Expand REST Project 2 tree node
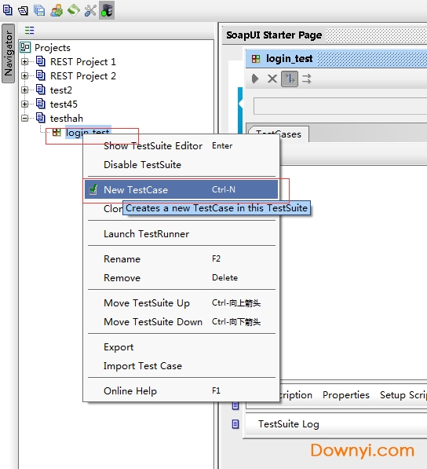This screenshot has height=469, width=427. point(25,75)
